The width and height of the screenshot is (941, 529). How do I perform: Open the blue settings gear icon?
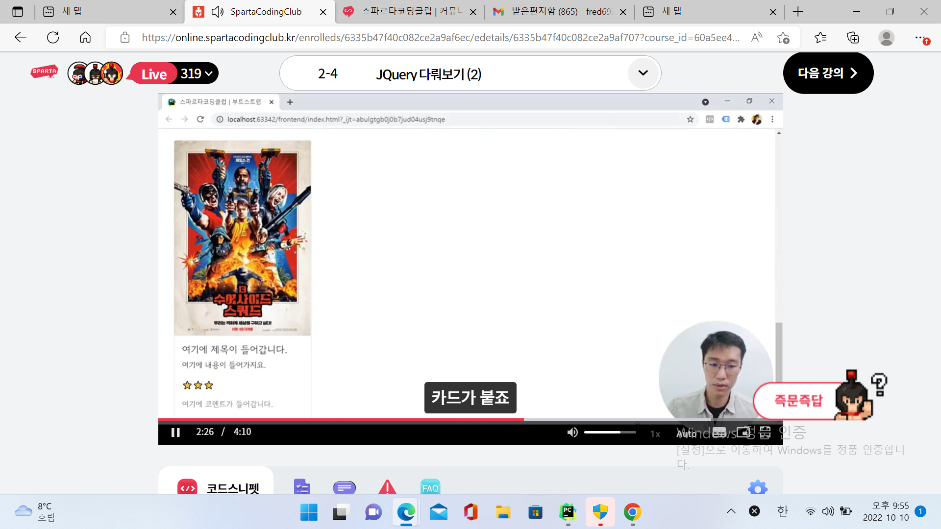click(x=758, y=487)
